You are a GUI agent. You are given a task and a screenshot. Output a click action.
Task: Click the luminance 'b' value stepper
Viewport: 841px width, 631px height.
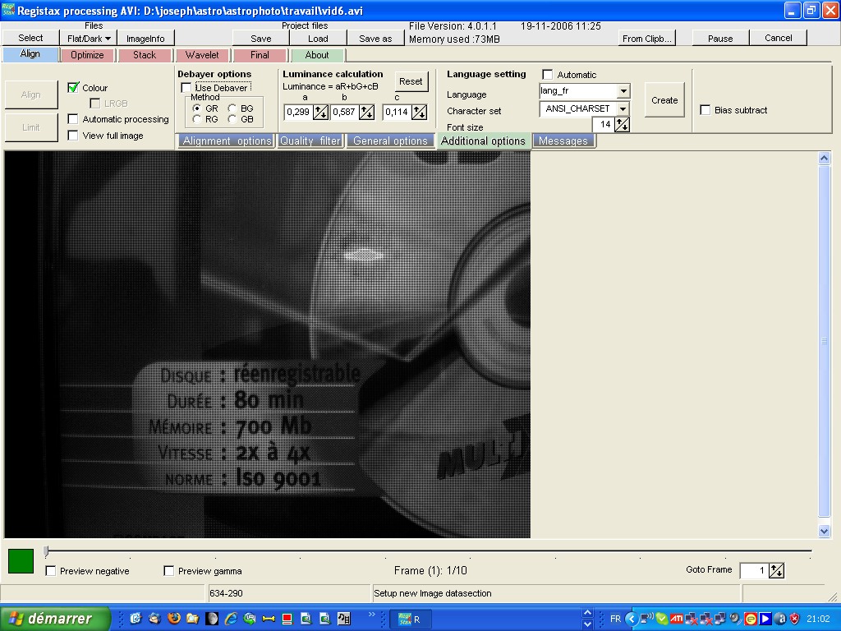click(367, 112)
